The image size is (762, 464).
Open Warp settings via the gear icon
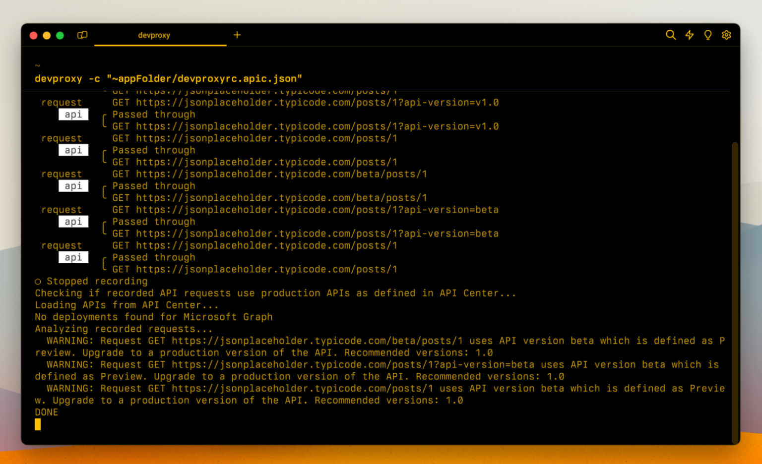point(726,35)
